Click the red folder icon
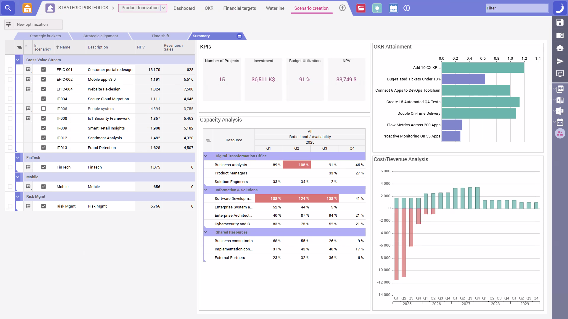 [361, 8]
